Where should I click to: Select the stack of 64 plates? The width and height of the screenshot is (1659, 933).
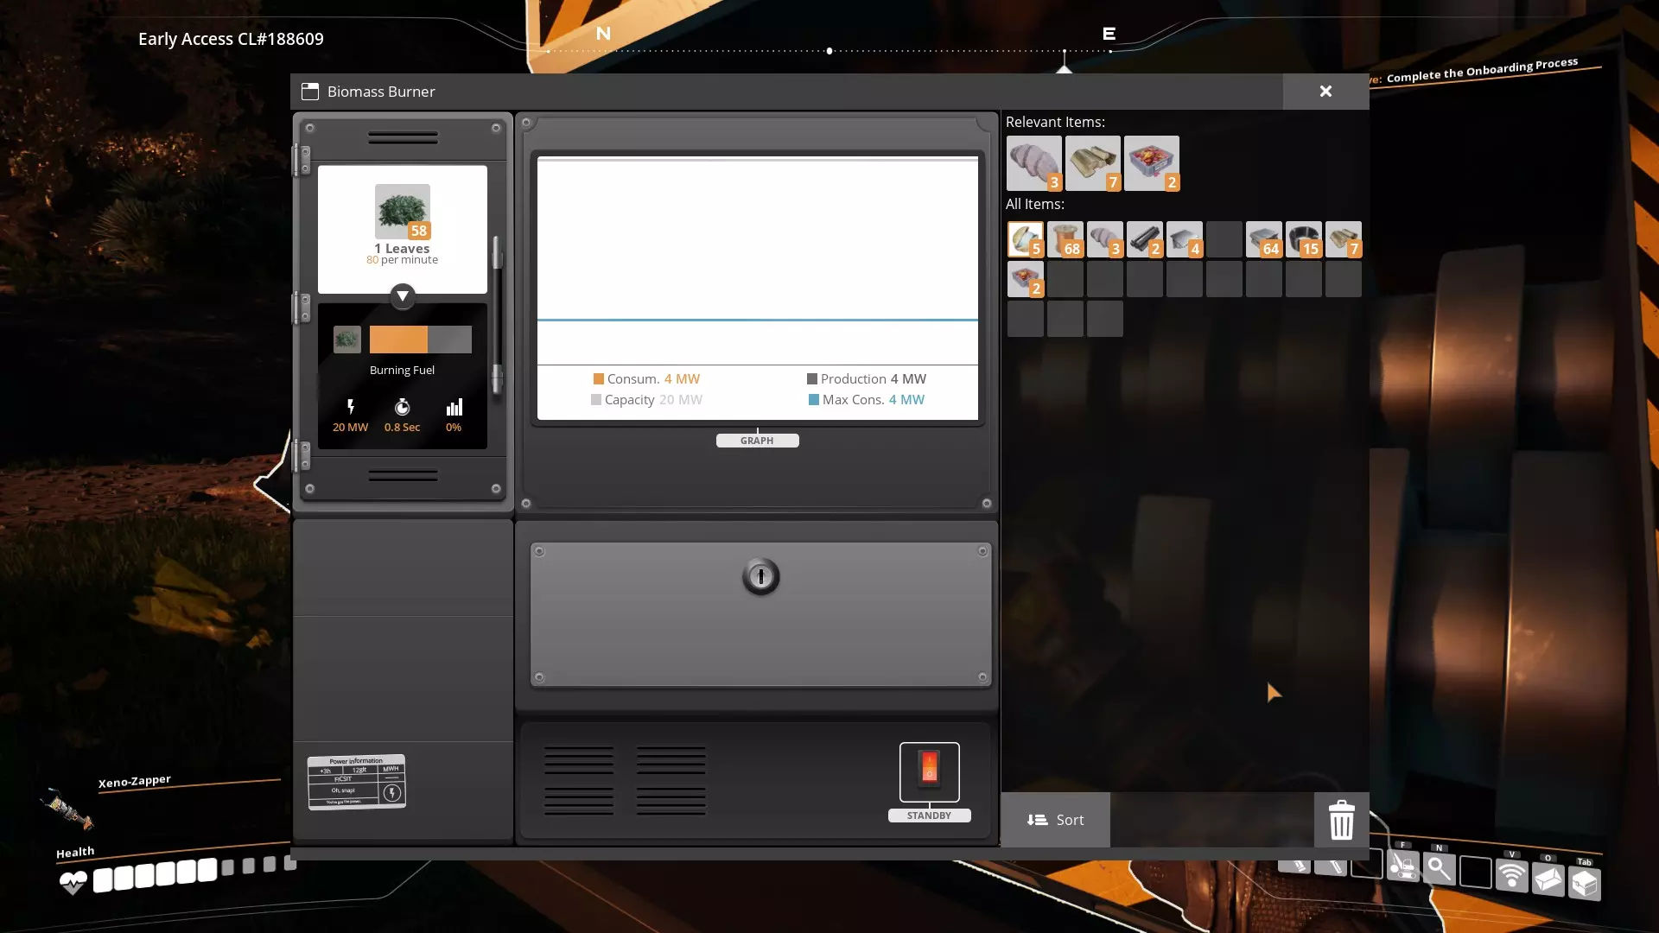click(x=1263, y=239)
